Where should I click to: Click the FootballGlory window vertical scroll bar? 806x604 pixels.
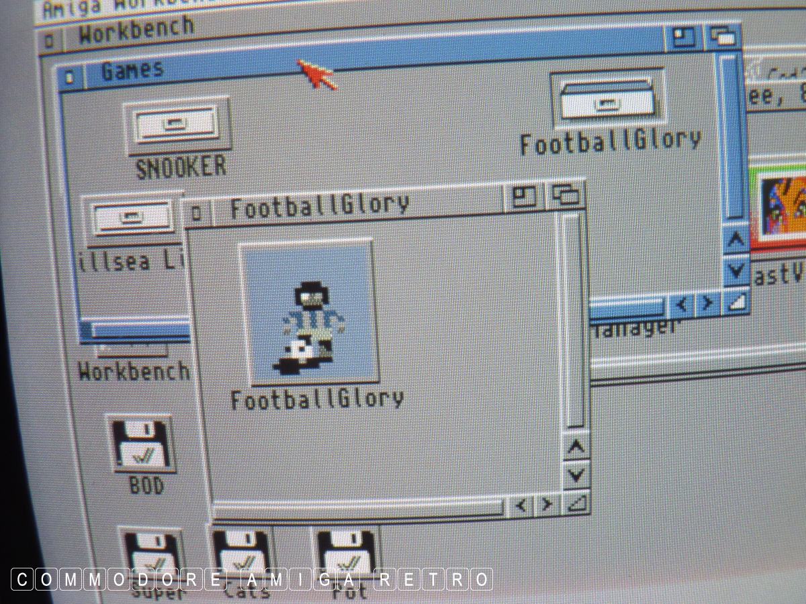(x=573, y=322)
